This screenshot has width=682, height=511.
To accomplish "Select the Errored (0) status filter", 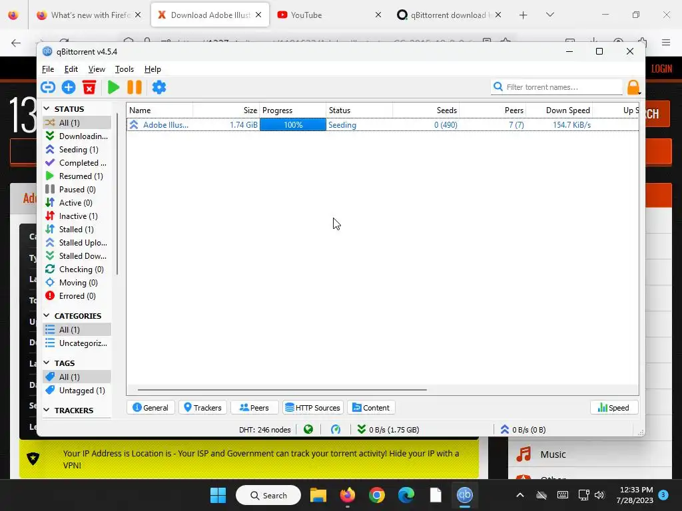I will pyautogui.click(x=77, y=296).
